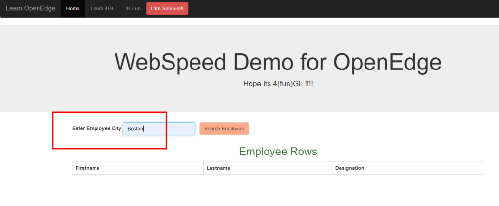This screenshot has height=206, width=499.
Task: Click the Learn OpenEdge brand link
Action: click(x=30, y=9)
